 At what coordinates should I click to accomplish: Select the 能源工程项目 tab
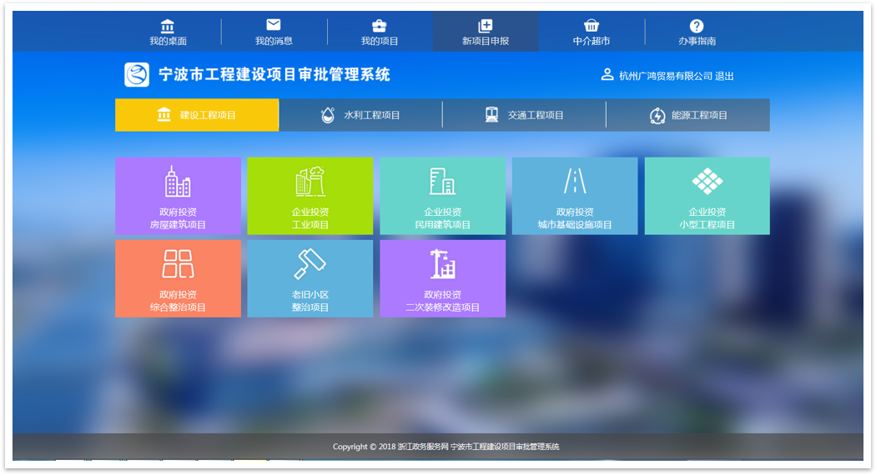687,115
